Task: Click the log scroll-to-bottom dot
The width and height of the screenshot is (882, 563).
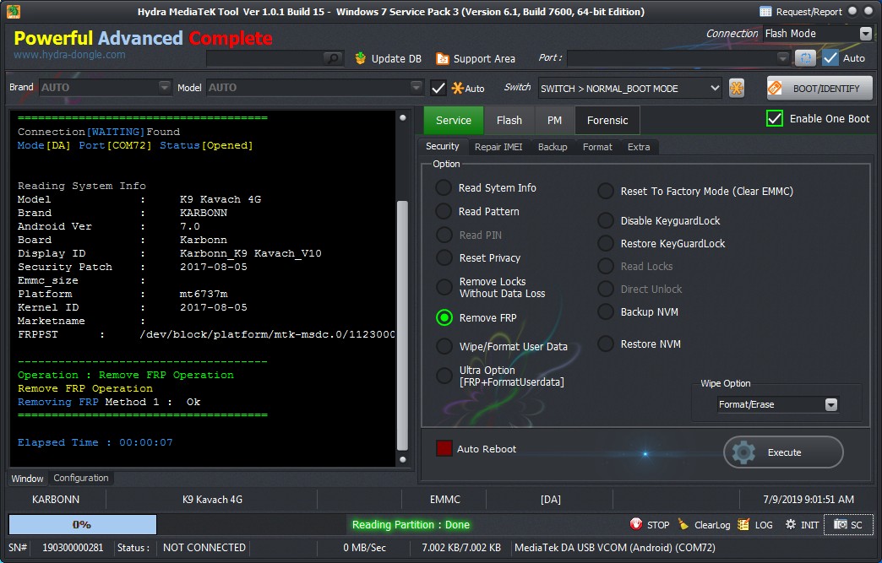Action: click(403, 460)
